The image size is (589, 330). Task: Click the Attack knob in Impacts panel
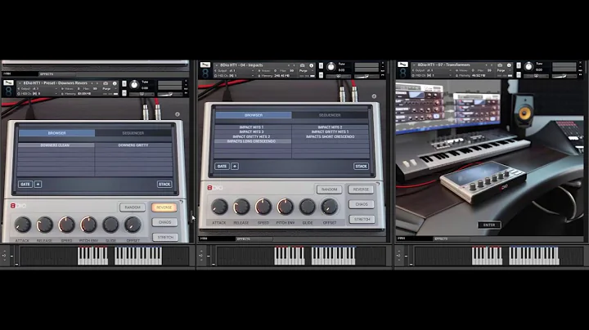pyautogui.click(x=219, y=207)
